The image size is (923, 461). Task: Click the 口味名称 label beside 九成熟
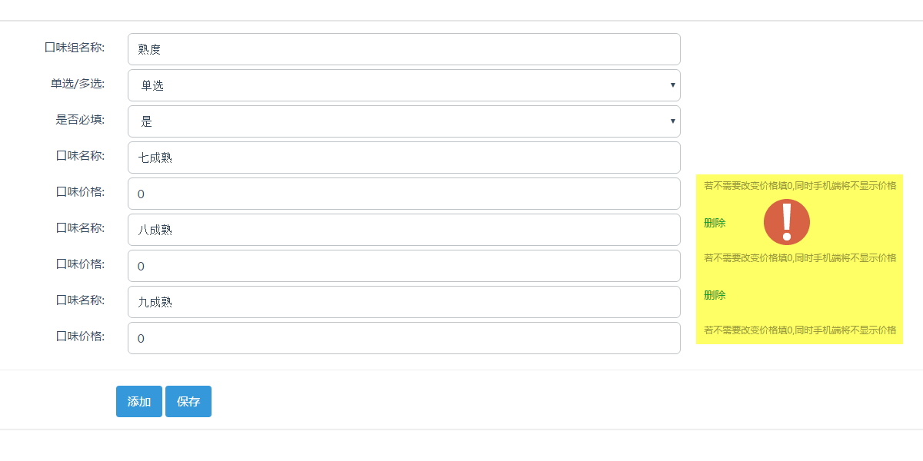(x=81, y=300)
